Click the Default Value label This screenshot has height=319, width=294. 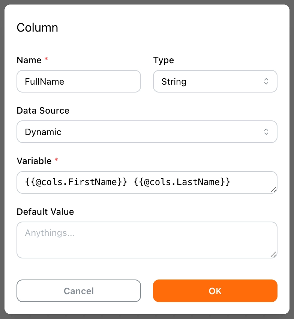(x=45, y=212)
